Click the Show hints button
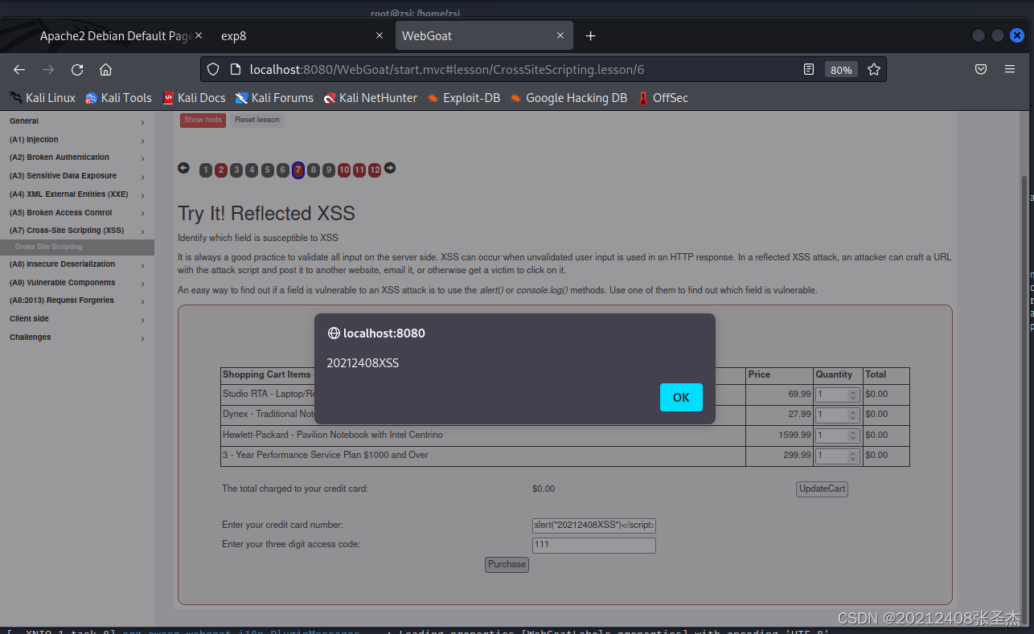The image size is (1034, 634). coord(203,120)
